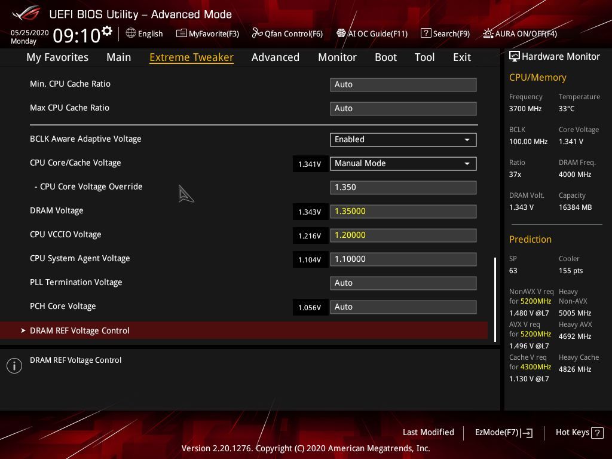Go to the Exit tab
Viewport: 612px width, 459px height.
(462, 57)
